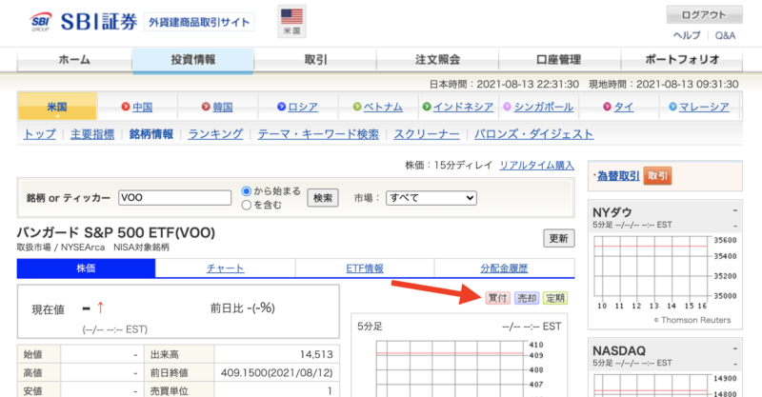Open the 銘柄情報 submenu item
The image size is (762, 397).
(x=151, y=134)
